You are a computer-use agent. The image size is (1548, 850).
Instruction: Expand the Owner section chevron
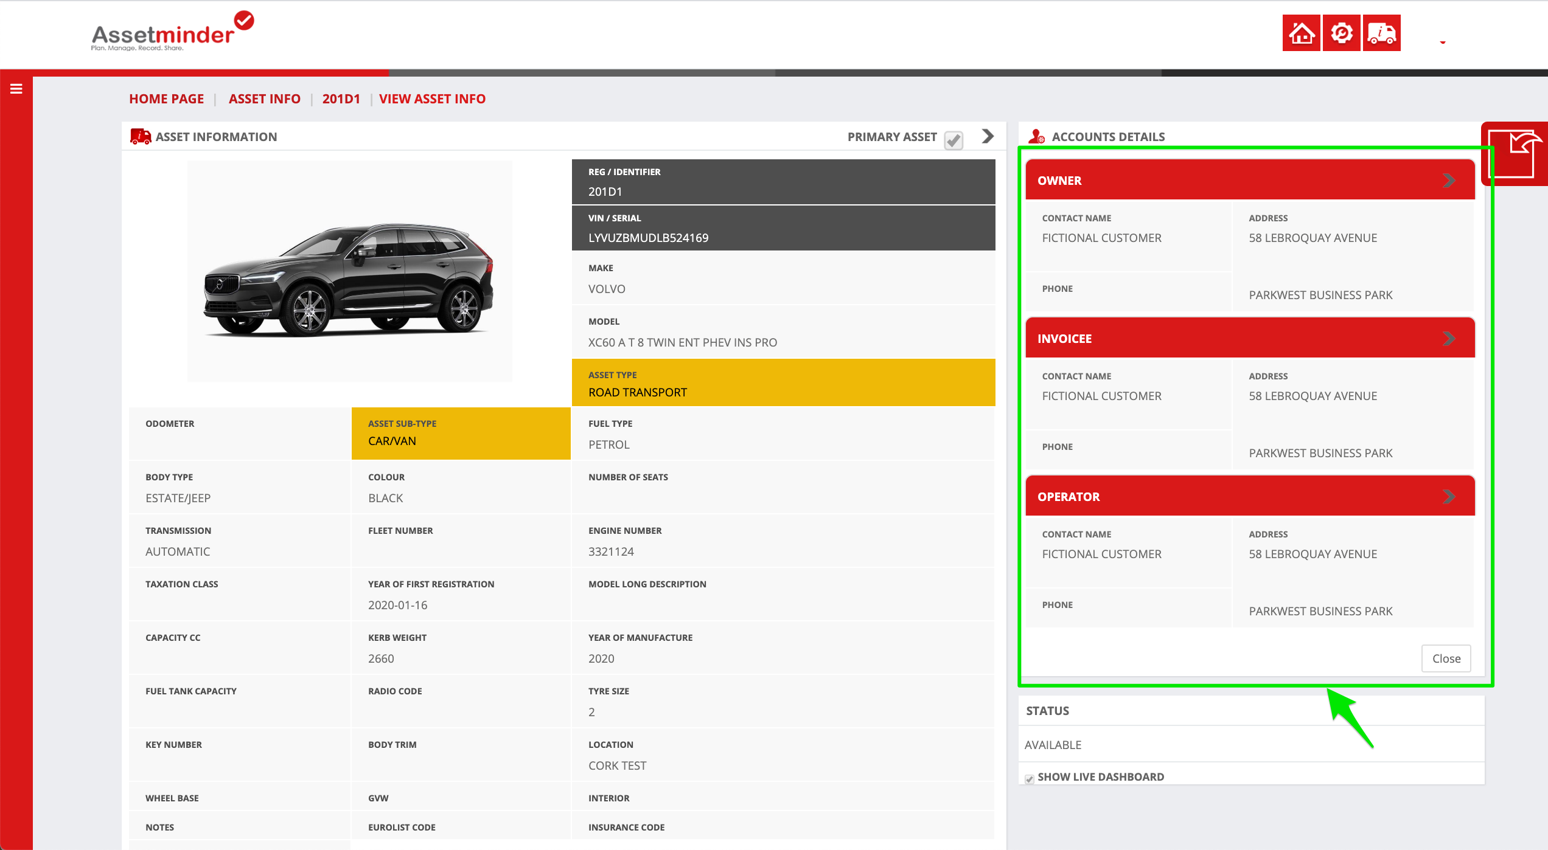[1449, 181]
